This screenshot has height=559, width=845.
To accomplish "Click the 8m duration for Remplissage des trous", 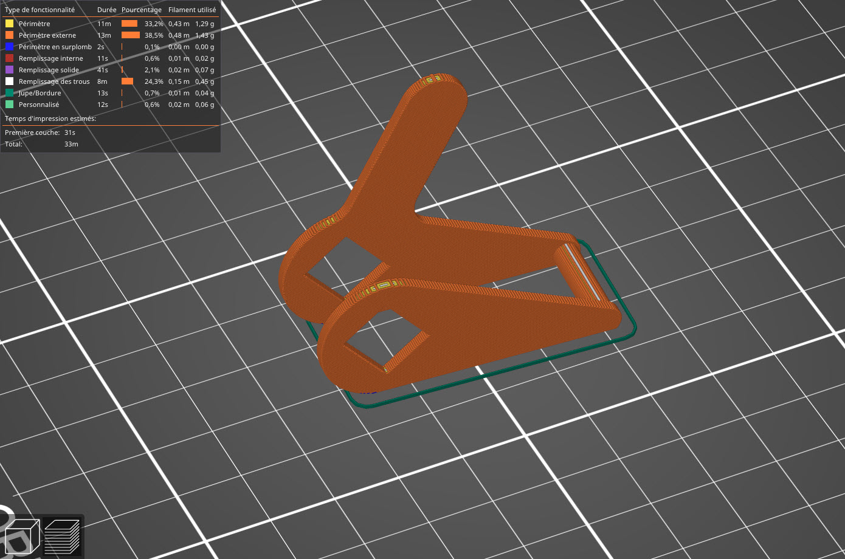I will point(102,81).
